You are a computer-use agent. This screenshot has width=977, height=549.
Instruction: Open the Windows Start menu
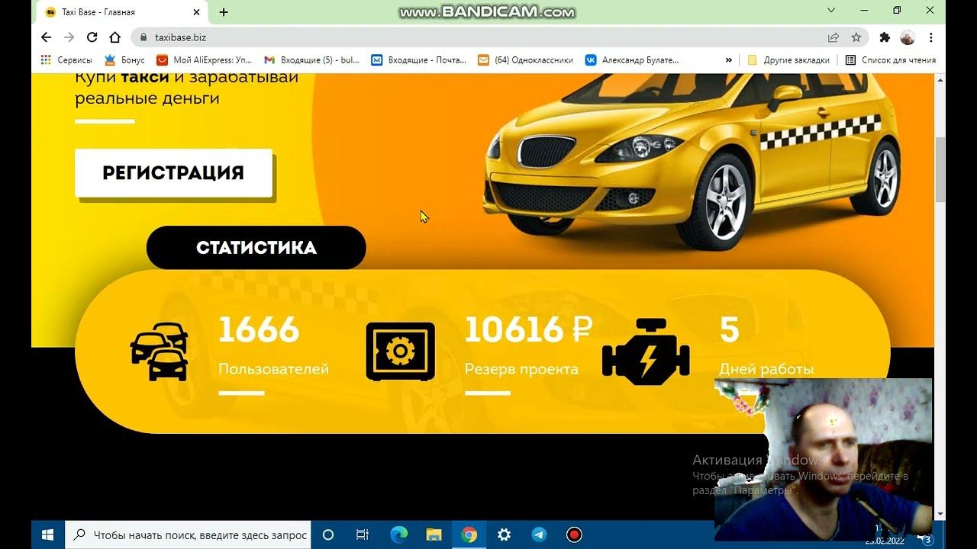coord(48,535)
